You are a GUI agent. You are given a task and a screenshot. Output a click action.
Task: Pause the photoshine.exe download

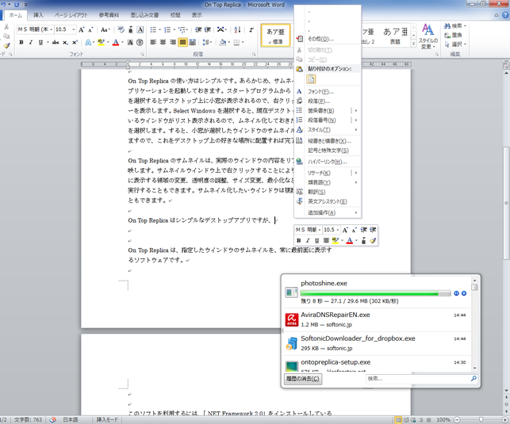(456, 293)
